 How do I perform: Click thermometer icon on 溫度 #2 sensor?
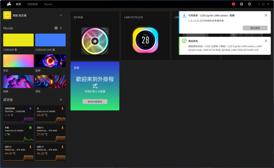pyautogui.click(x=31, y=147)
